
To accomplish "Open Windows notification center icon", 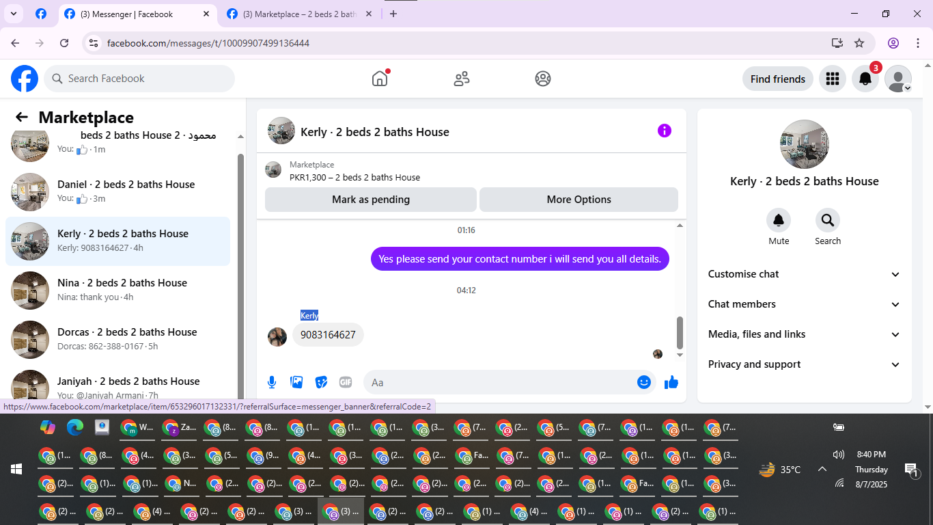I will coord(912,470).
